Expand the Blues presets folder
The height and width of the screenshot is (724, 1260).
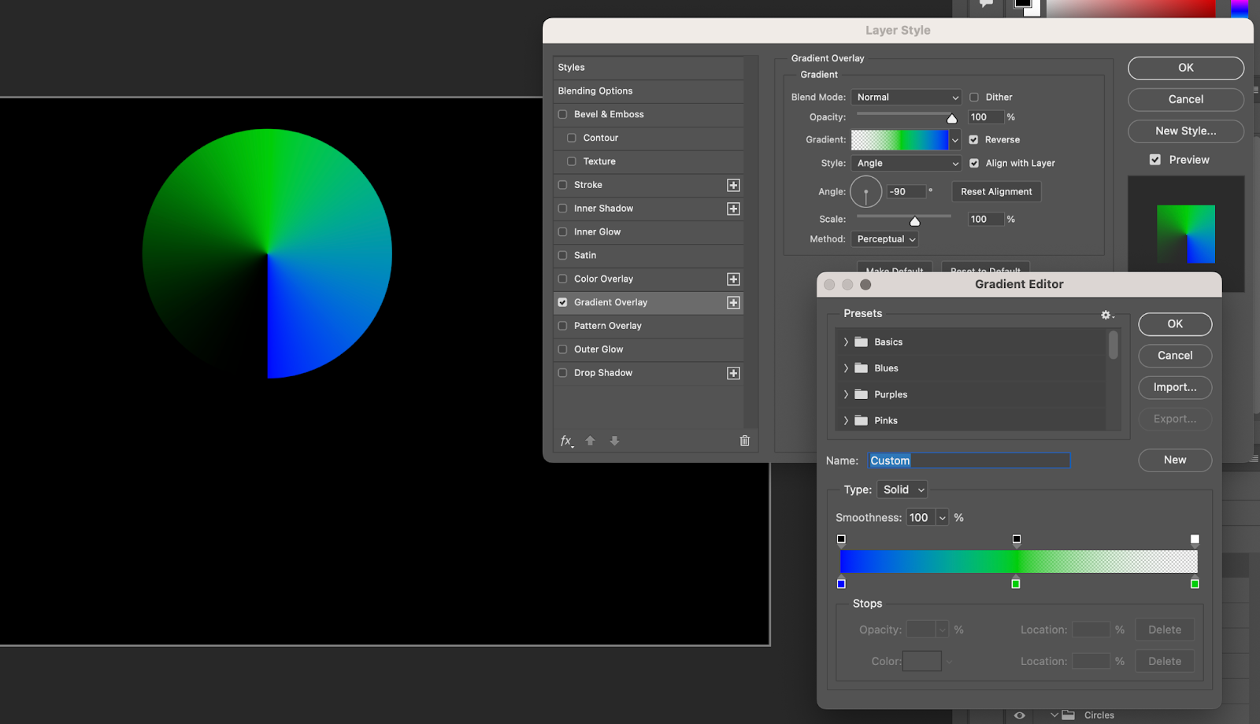point(847,368)
